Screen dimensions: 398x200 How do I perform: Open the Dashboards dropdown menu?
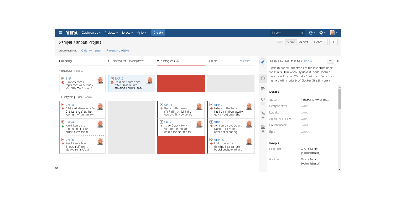[x=91, y=33]
